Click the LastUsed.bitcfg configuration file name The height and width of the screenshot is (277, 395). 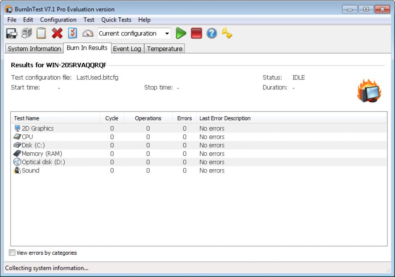[97, 77]
